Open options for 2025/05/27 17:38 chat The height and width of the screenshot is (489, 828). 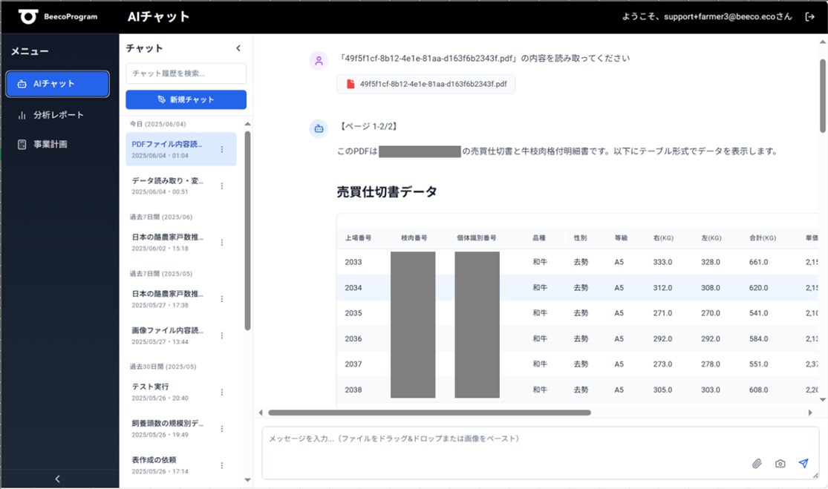click(x=222, y=299)
